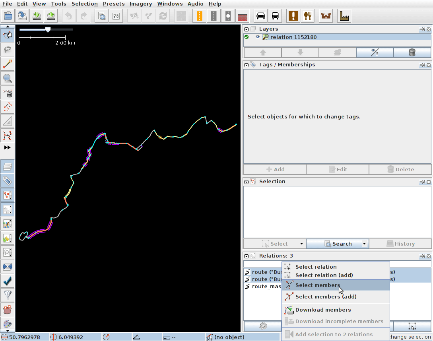
Task: Open the File menu
Action: 7,4
